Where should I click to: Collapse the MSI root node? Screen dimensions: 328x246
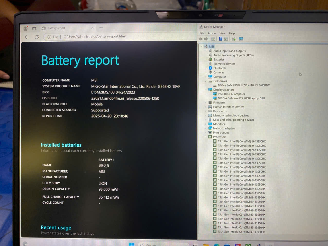(x=201, y=47)
